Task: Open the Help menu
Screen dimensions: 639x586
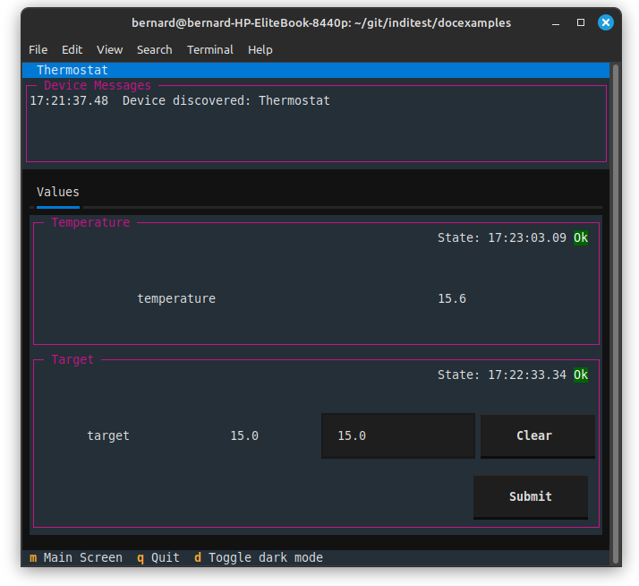Action: (260, 50)
